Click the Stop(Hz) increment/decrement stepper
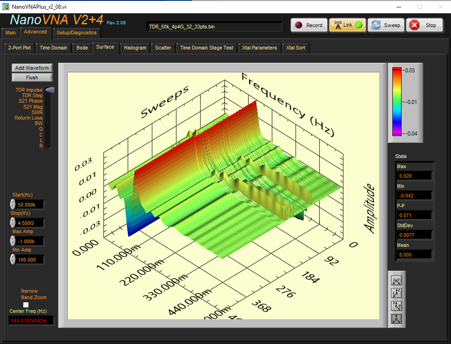 (x=12, y=223)
